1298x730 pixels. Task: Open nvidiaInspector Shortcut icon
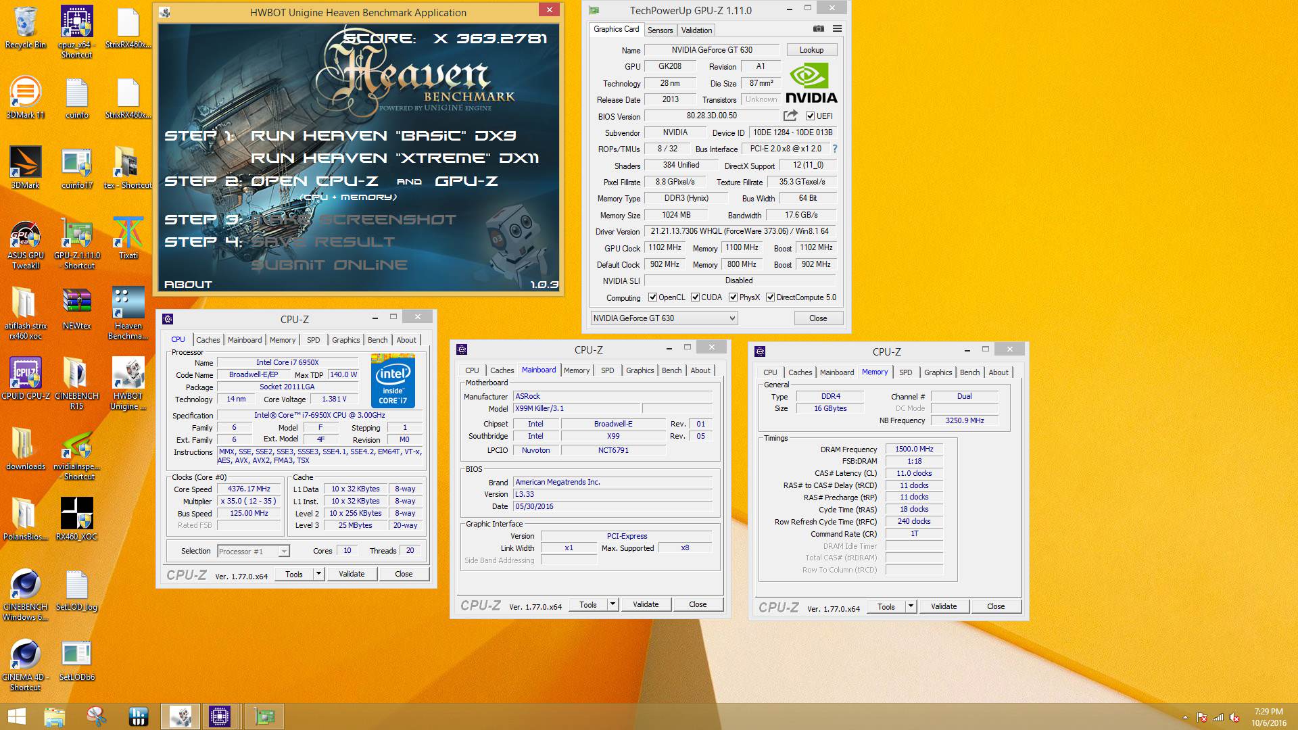pyautogui.click(x=76, y=454)
